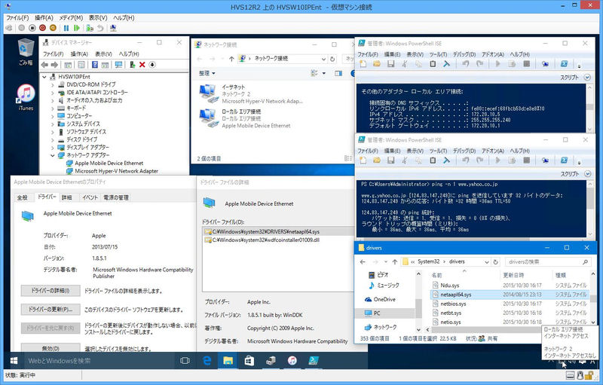Expand the DVD/CD-ROM ドライブ node

tap(53, 84)
